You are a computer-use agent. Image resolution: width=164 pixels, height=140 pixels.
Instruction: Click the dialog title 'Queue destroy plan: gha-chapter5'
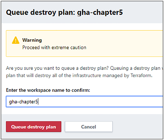coord(64,12)
